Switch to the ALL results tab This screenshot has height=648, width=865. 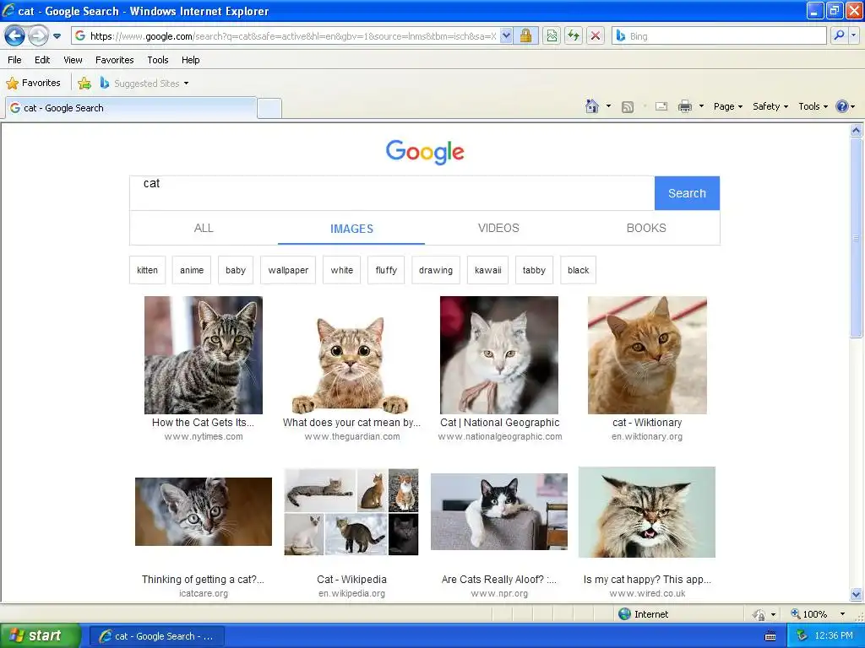(x=204, y=228)
